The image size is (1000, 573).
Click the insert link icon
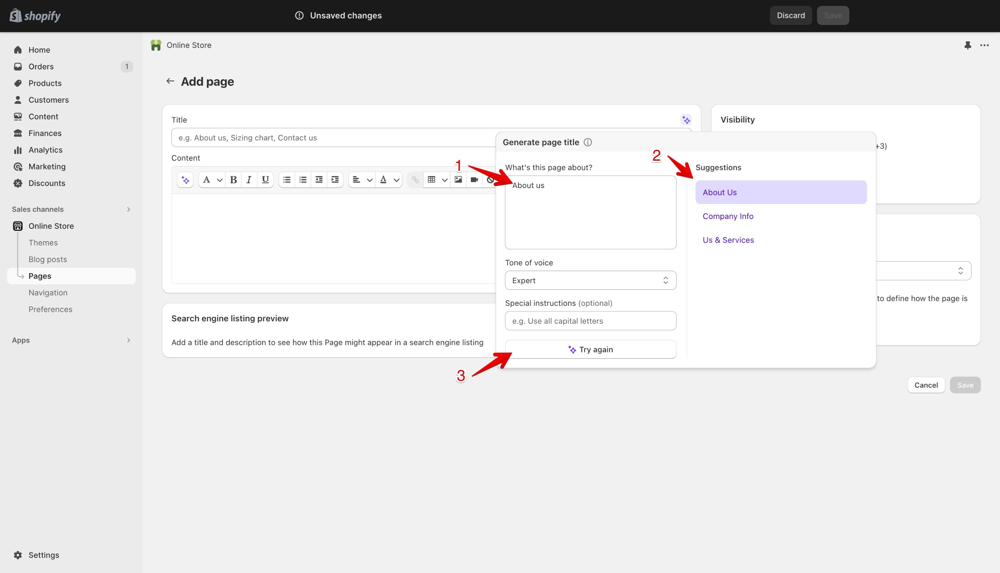point(415,180)
